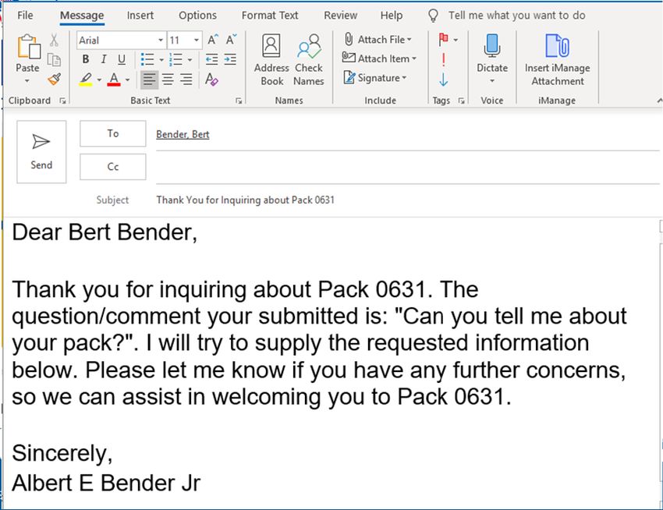This screenshot has height=510, width=663.
Task: Activate the Format Painter brush
Action: point(54,79)
